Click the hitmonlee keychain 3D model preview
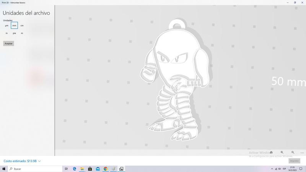The height and width of the screenshot is (172, 306). [x=176, y=80]
